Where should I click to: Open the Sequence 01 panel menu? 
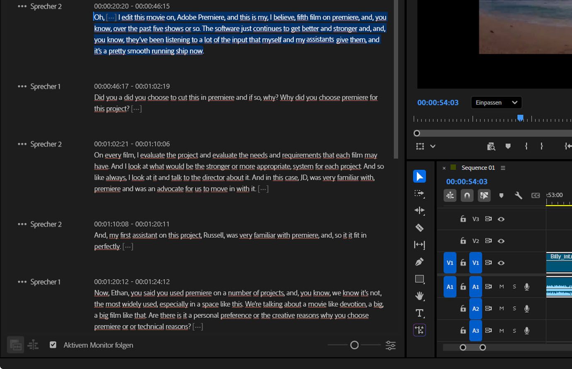pos(503,168)
